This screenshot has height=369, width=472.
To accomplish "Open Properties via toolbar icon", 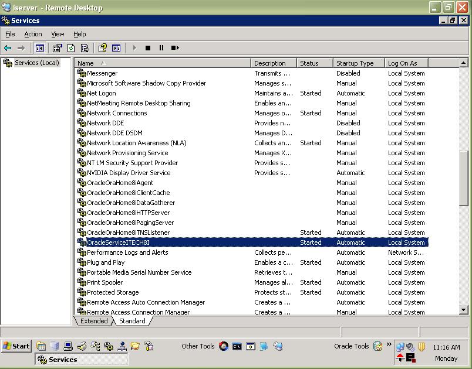I will (57, 48).
